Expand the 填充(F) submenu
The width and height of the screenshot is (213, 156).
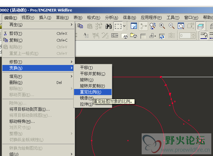38,76
